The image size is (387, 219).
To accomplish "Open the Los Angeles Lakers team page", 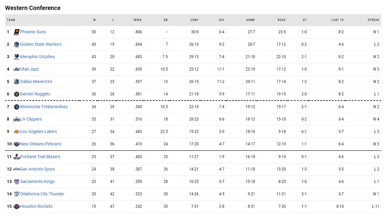I will (39, 131).
